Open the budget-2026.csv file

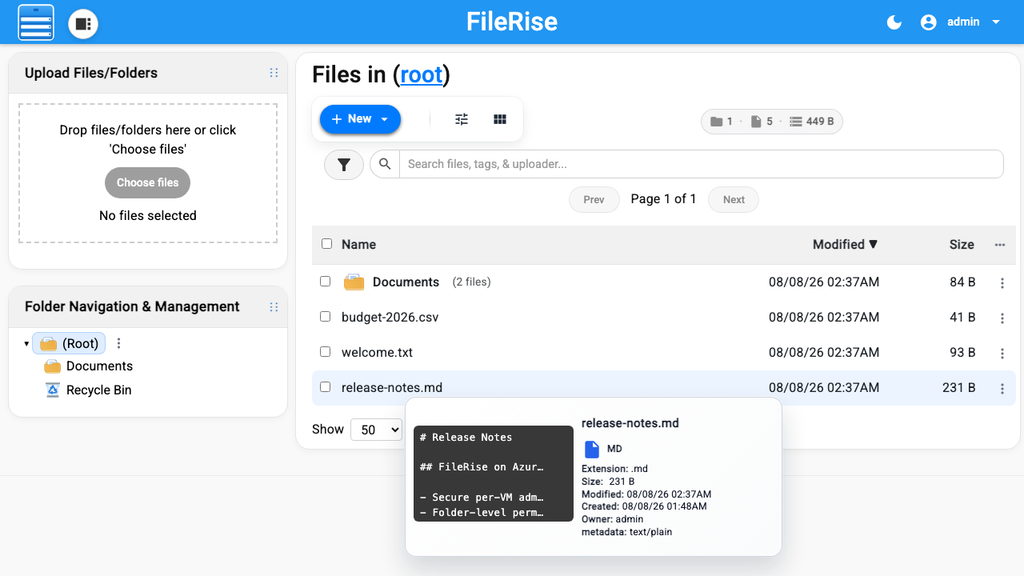coord(390,318)
